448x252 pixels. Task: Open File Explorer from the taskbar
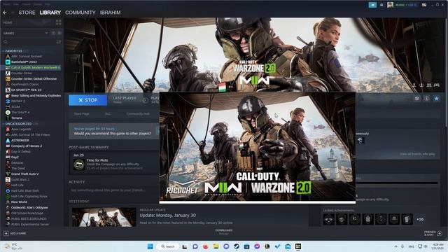216,246
